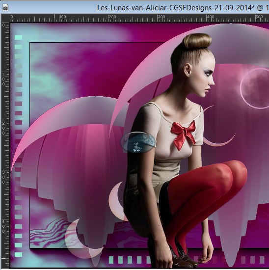Click the ruler origin corner box
This screenshot has width=269, height=270.
point(5,19)
